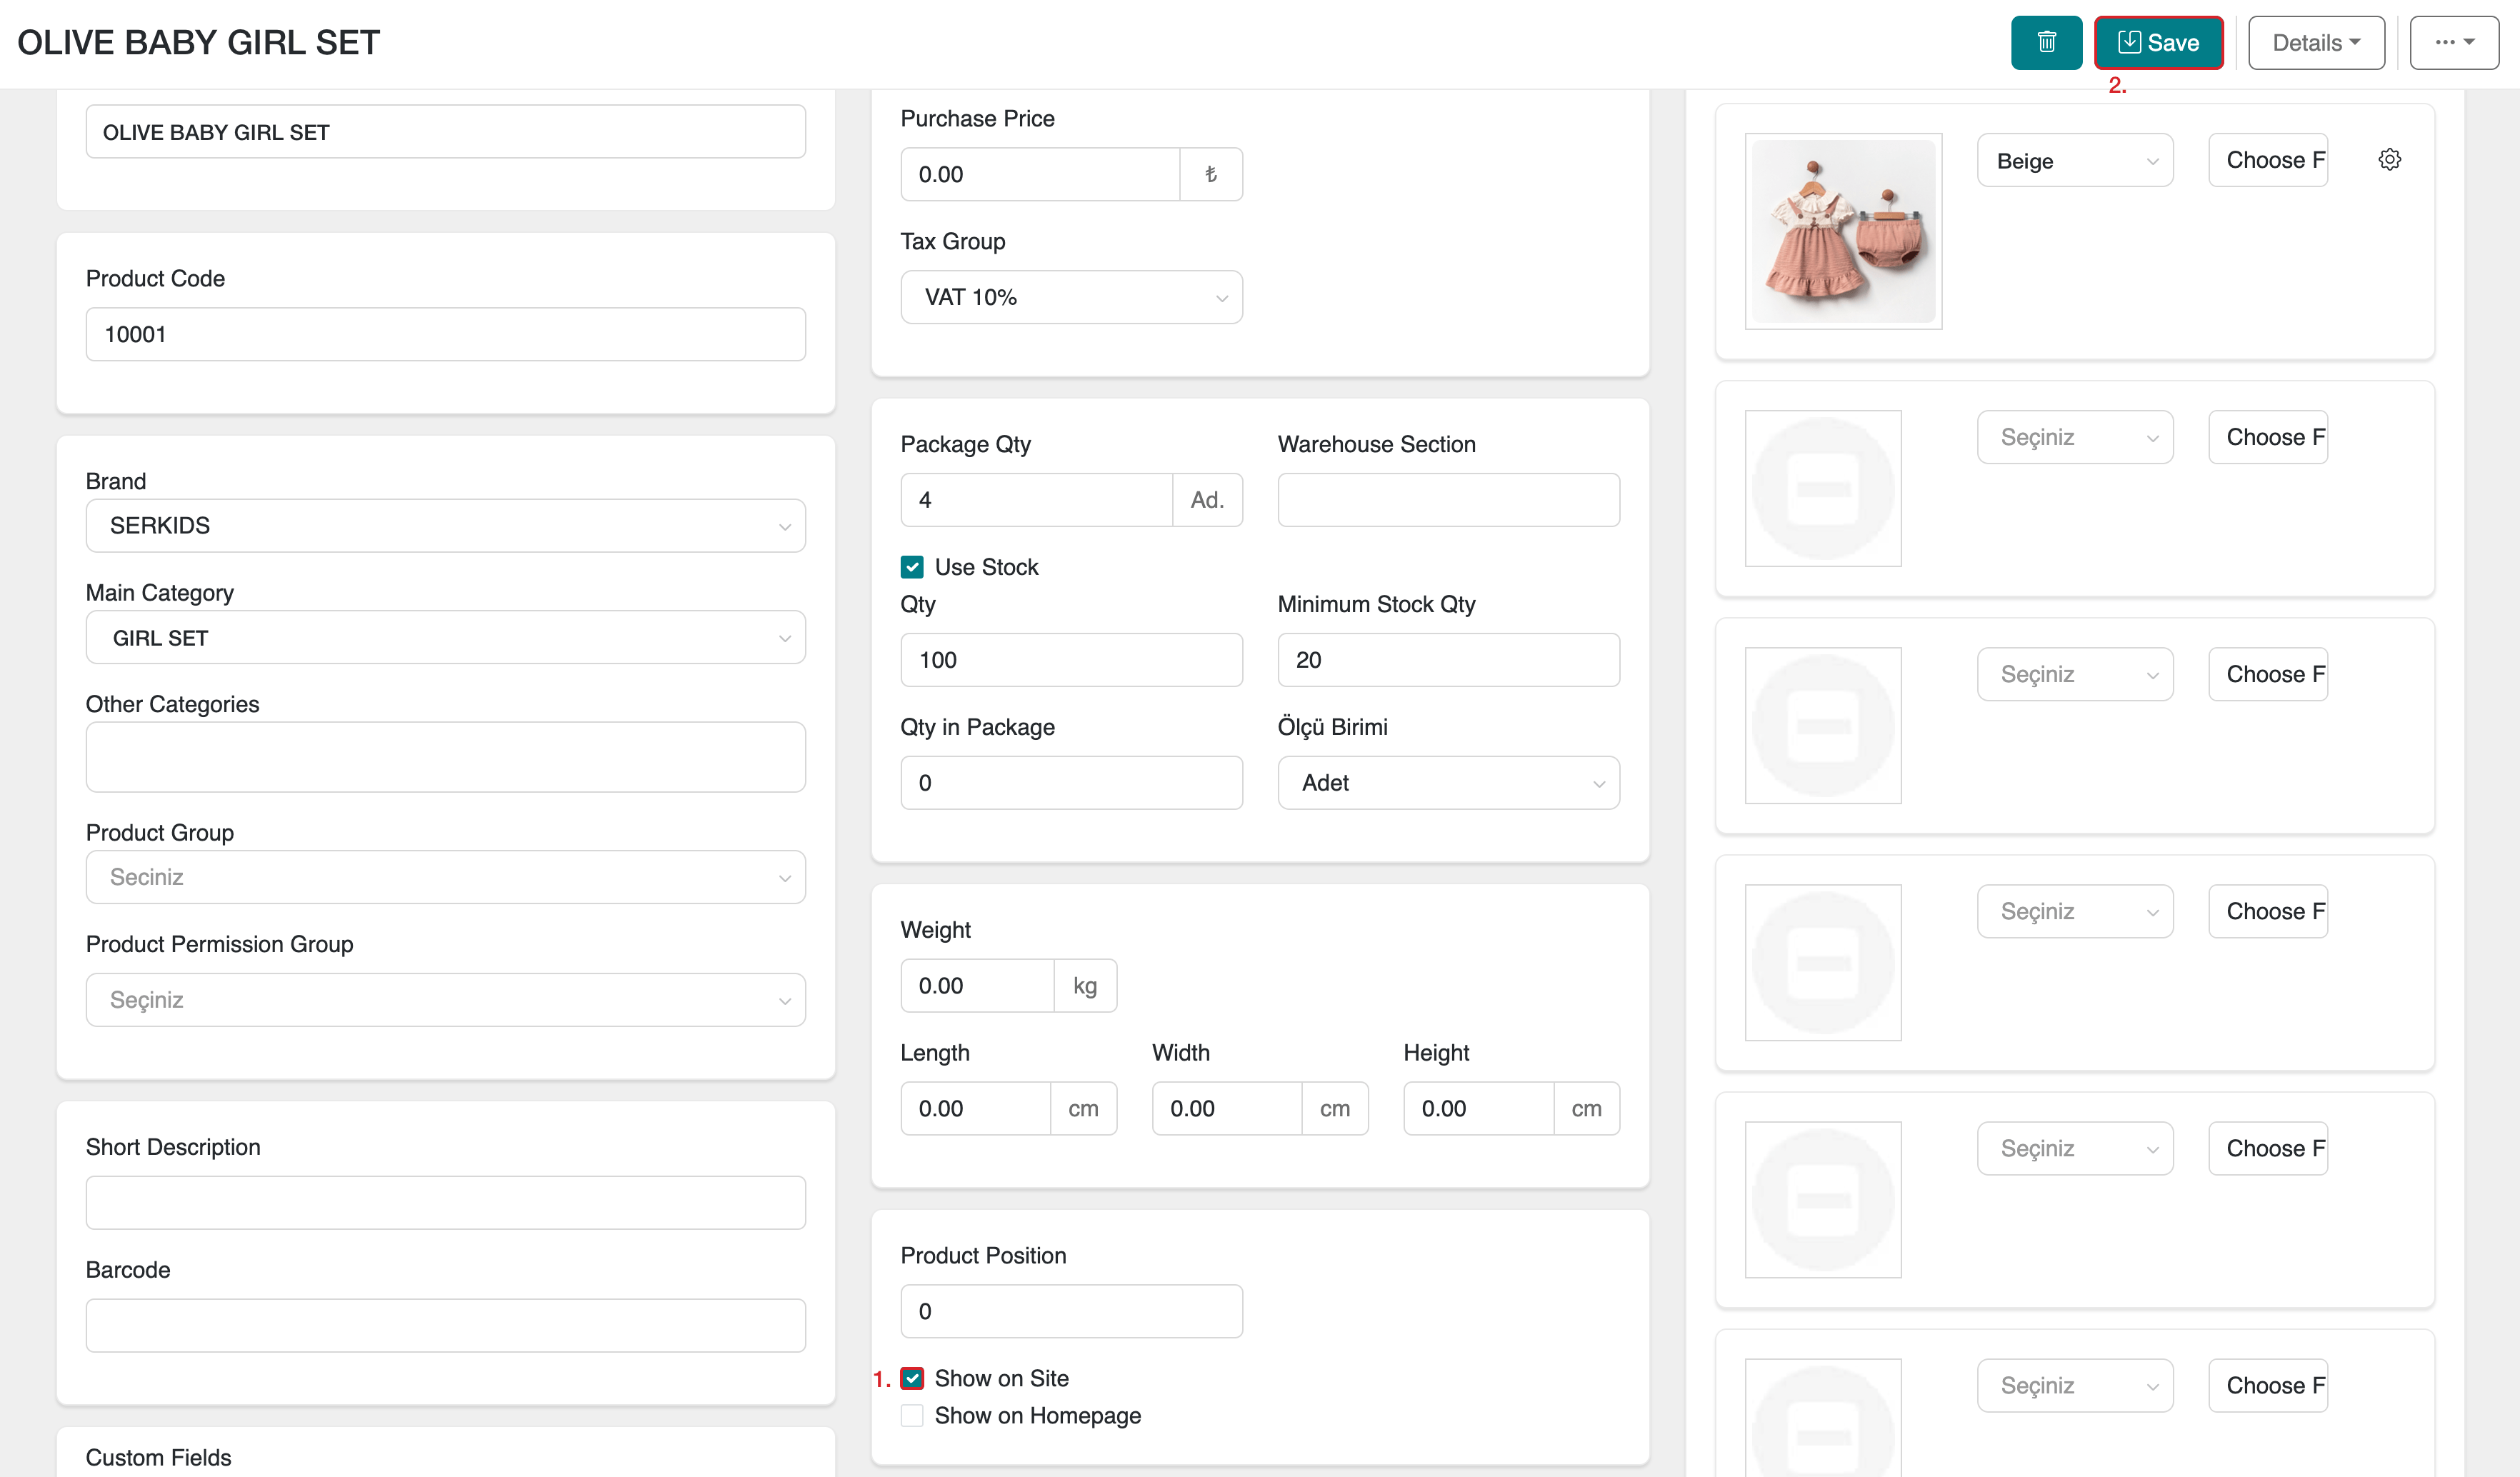2520x1477 pixels.
Task: Click the Ad. unit addon on Package Qty
Action: [x=1206, y=500]
